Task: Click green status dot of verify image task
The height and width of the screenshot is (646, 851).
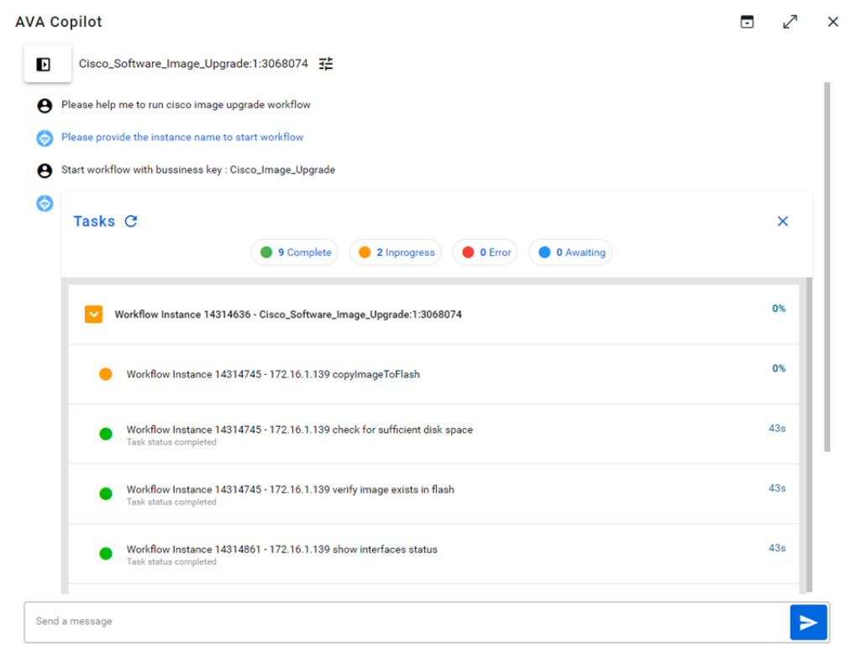Action: coord(106,493)
